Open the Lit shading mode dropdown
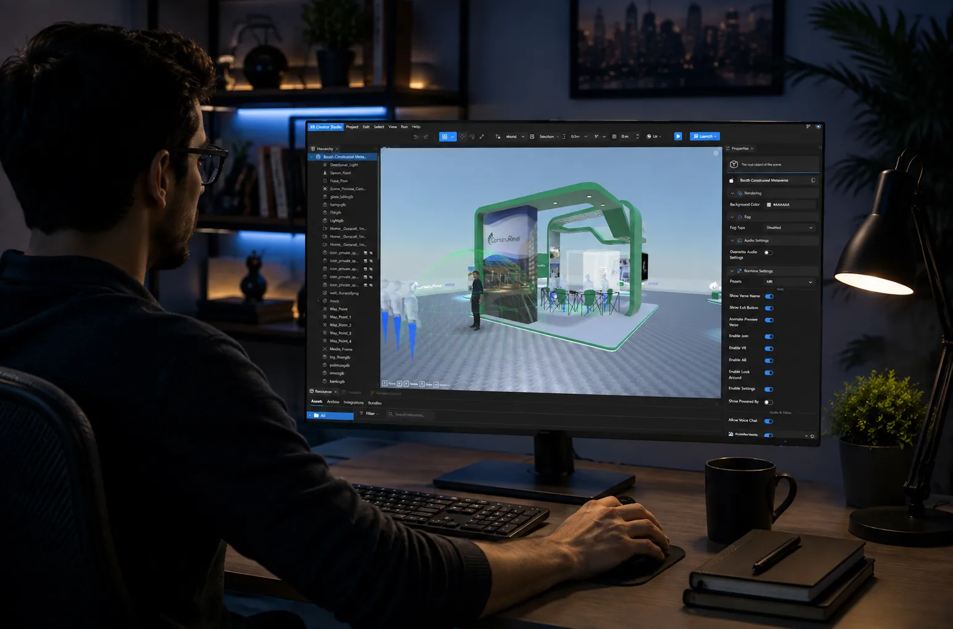The image size is (953, 629). [x=653, y=136]
